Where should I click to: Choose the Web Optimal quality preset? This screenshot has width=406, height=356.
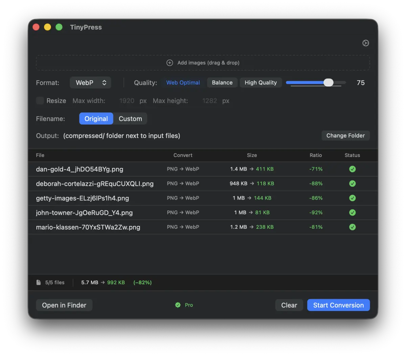(183, 83)
